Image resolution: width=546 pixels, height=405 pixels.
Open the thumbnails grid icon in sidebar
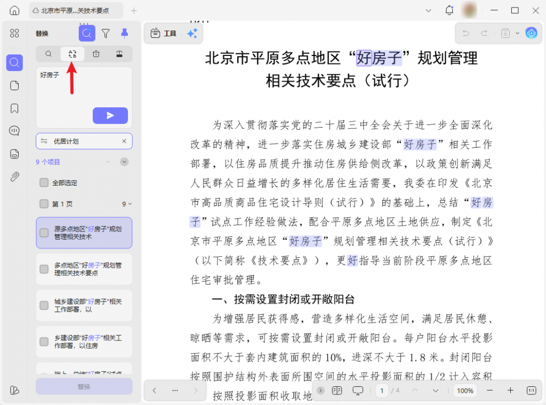14,34
